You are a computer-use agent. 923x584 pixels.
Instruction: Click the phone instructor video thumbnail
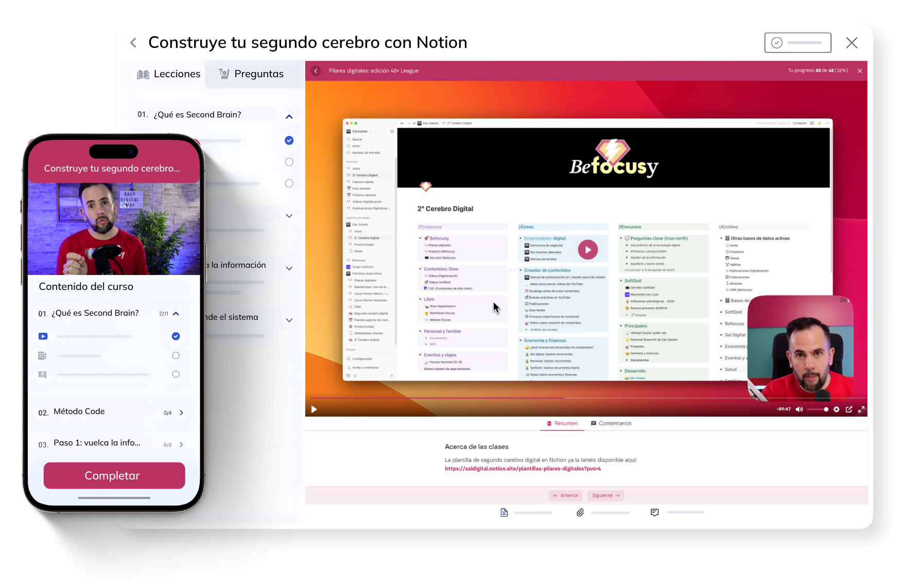114,229
